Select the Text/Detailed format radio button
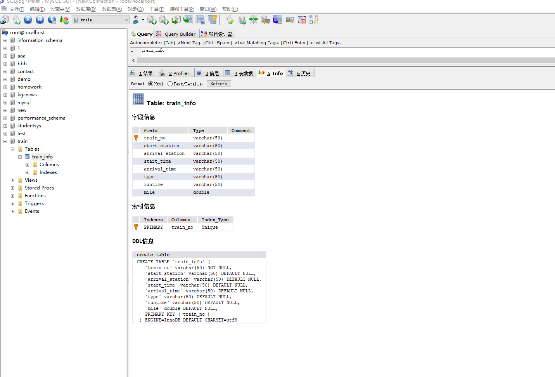Image resolution: width=555 pixels, height=377 pixels. pyautogui.click(x=170, y=84)
